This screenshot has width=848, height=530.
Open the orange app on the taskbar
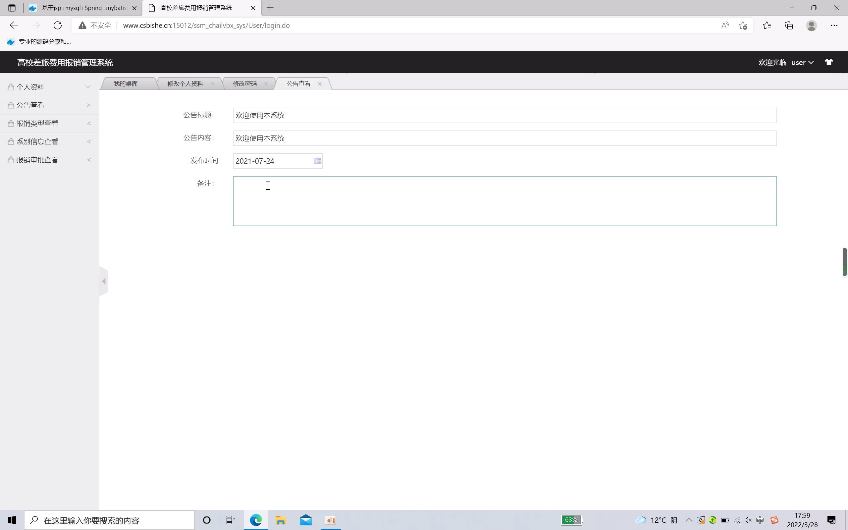[x=331, y=520]
